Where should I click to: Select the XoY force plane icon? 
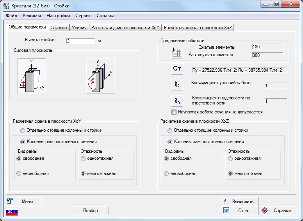click(x=32, y=76)
